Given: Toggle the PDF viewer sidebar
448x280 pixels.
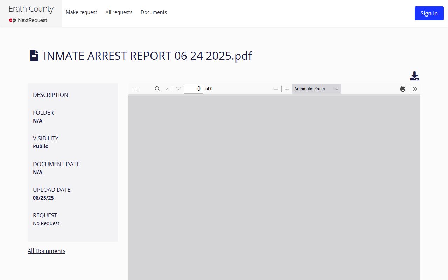Looking at the screenshot, I should click(136, 89).
